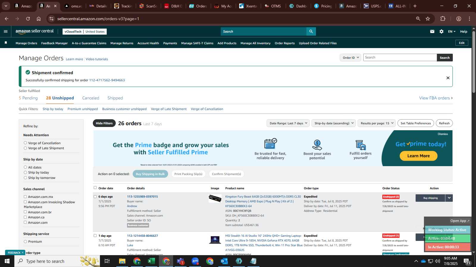The height and width of the screenshot is (267, 476).
Task: Open Results per page dropdown
Action: click(377, 123)
